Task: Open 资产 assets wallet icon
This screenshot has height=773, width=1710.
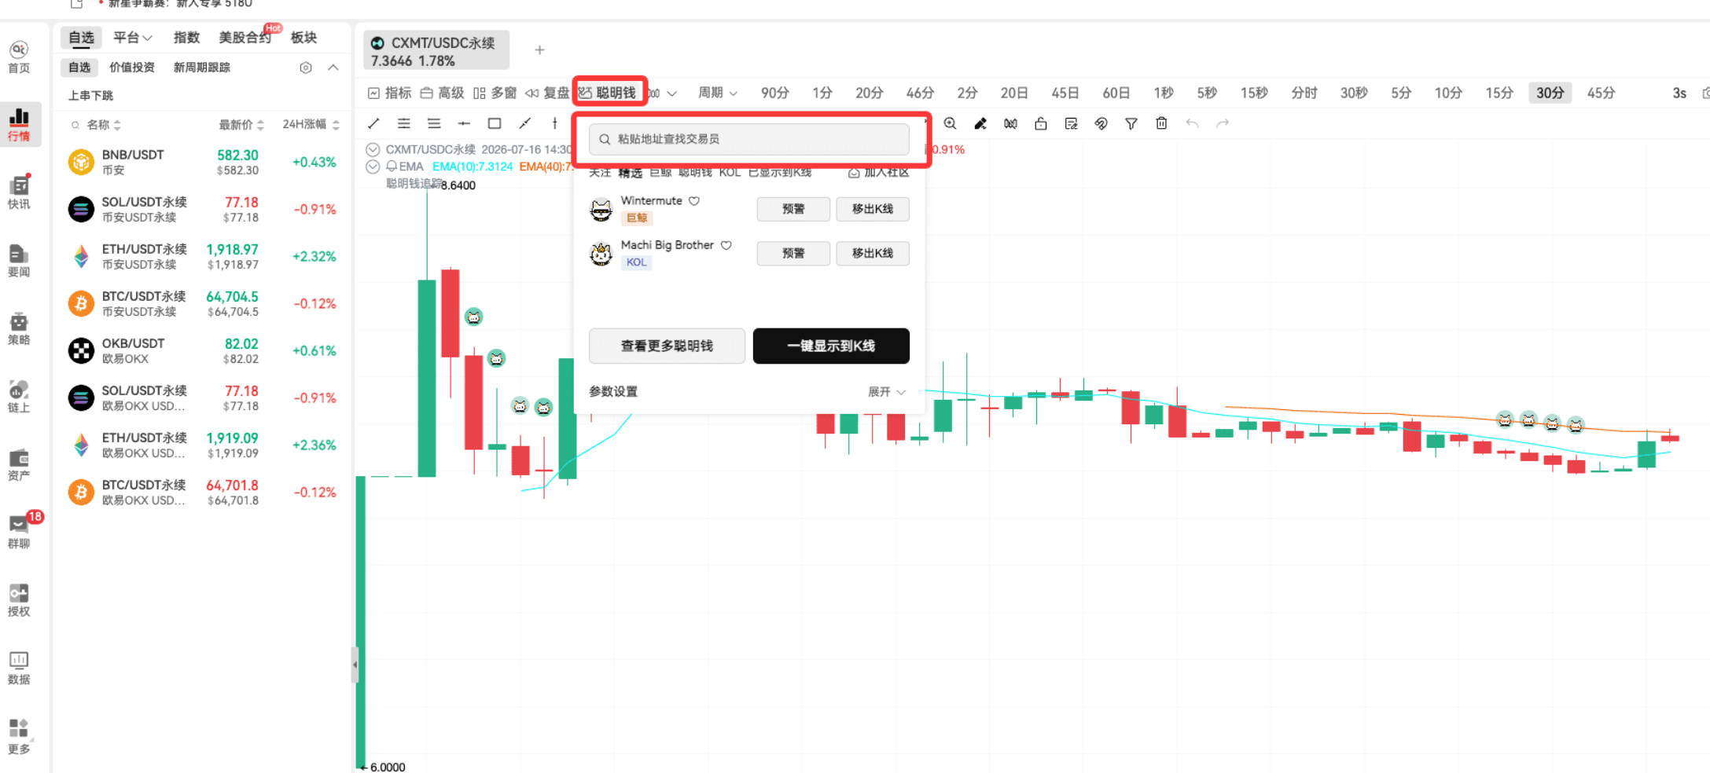Action: pyautogui.click(x=19, y=464)
